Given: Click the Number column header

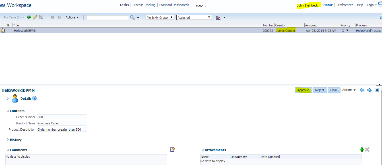Looking at the screenshot, I should [x=266, y=25].
